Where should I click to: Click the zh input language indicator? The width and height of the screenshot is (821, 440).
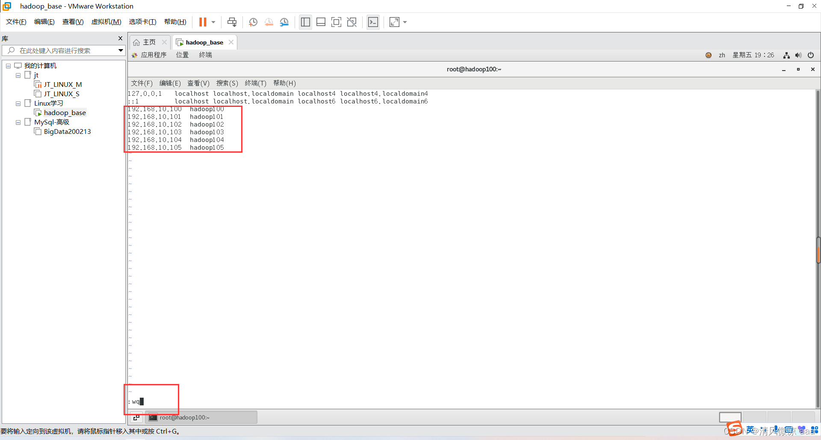[x=722, y=55]
